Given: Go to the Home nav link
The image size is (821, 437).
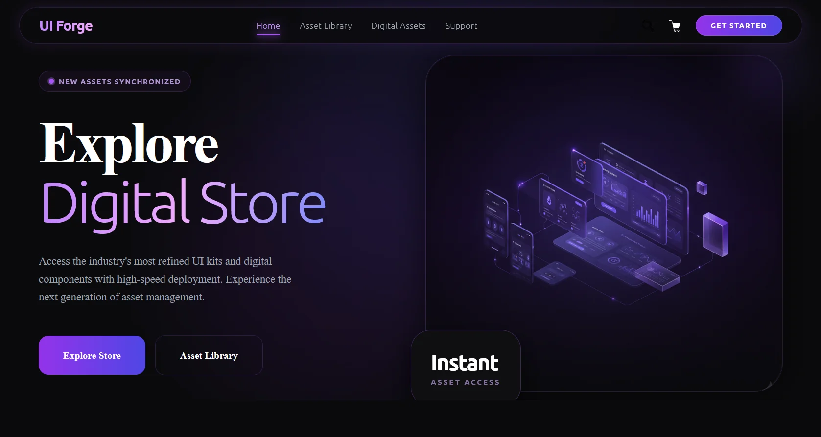Looking at the screenshot, I should click(268, 26).
